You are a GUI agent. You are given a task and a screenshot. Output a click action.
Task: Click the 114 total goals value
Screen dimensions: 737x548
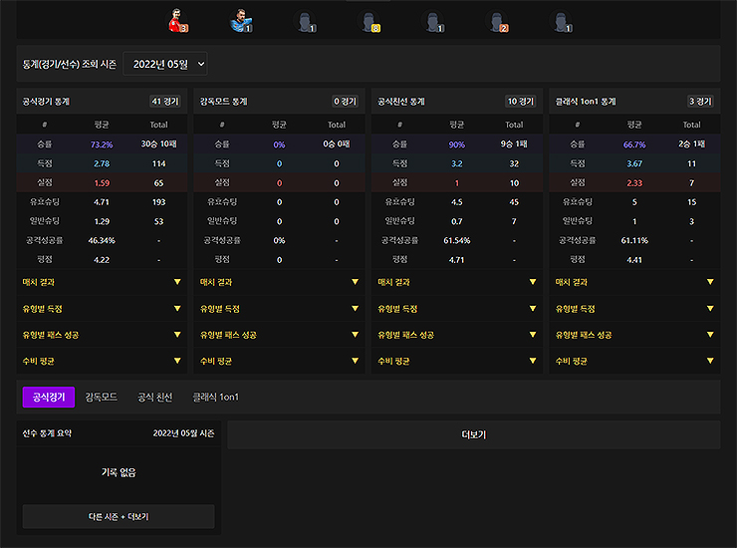tap(159, 163)
